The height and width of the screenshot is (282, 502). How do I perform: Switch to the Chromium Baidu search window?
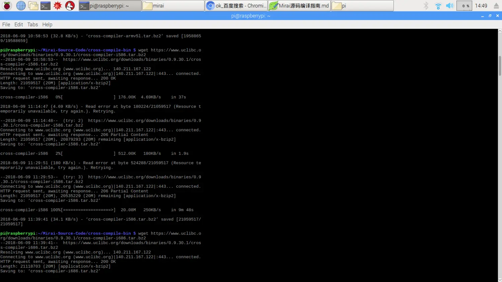pyautogui.click(x=236, y=6)
